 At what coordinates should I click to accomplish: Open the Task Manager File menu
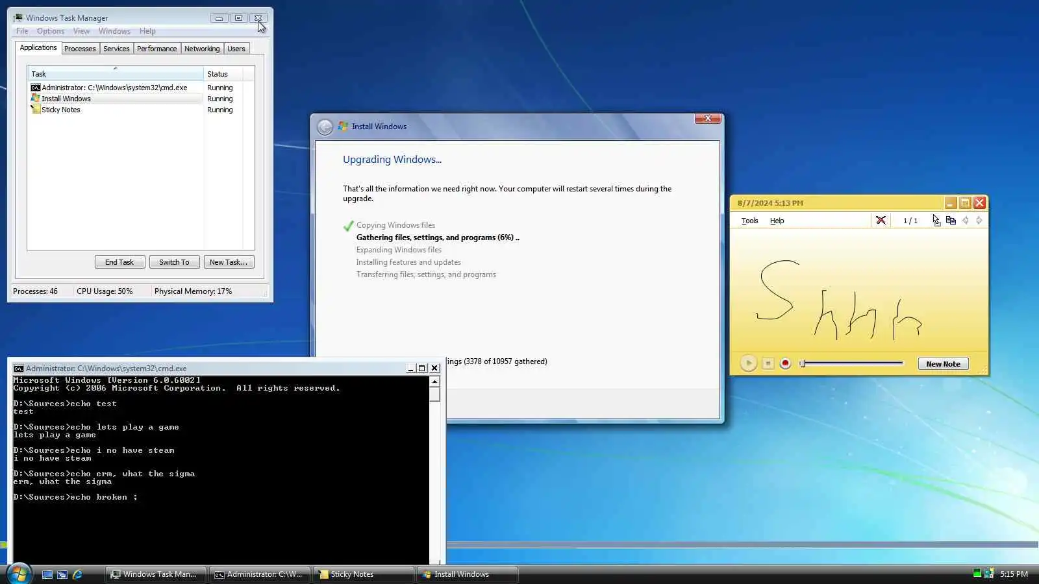click(x=22, y=31)
